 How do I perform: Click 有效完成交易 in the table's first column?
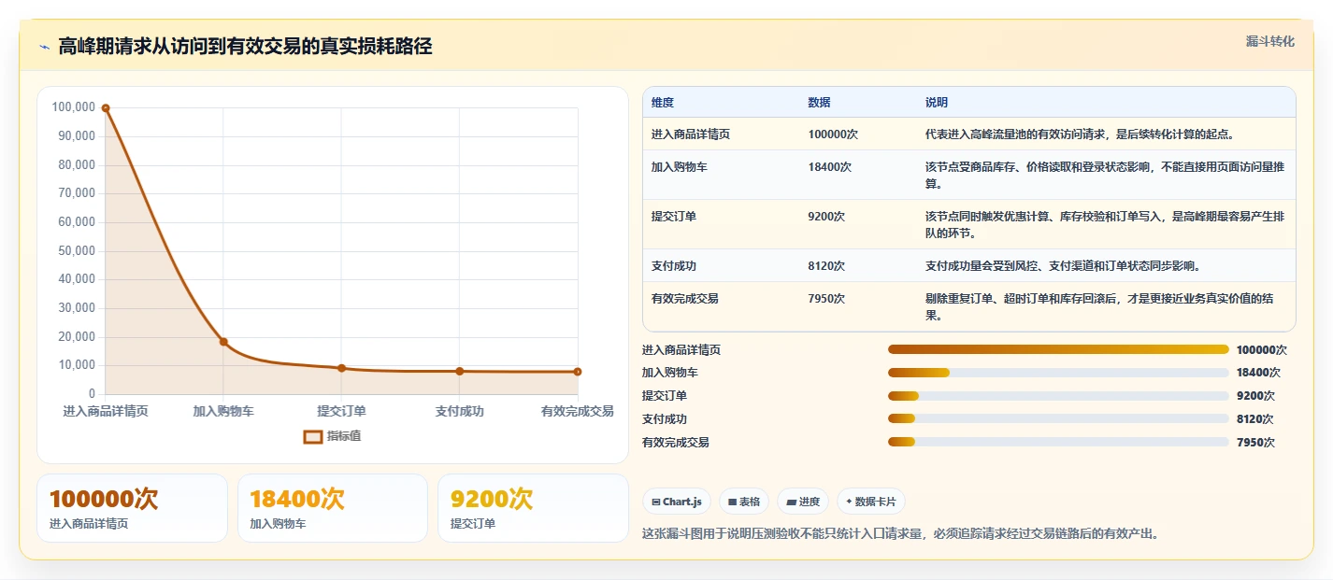pos(685,299)
